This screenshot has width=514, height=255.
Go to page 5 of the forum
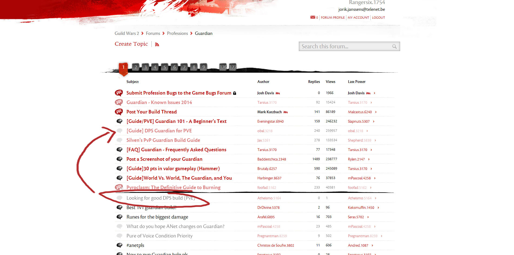[165, 67]
